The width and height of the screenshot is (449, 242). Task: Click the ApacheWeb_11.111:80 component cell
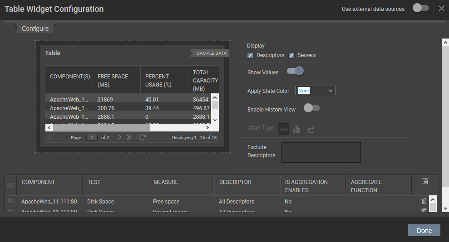click(x=49, y=201)
